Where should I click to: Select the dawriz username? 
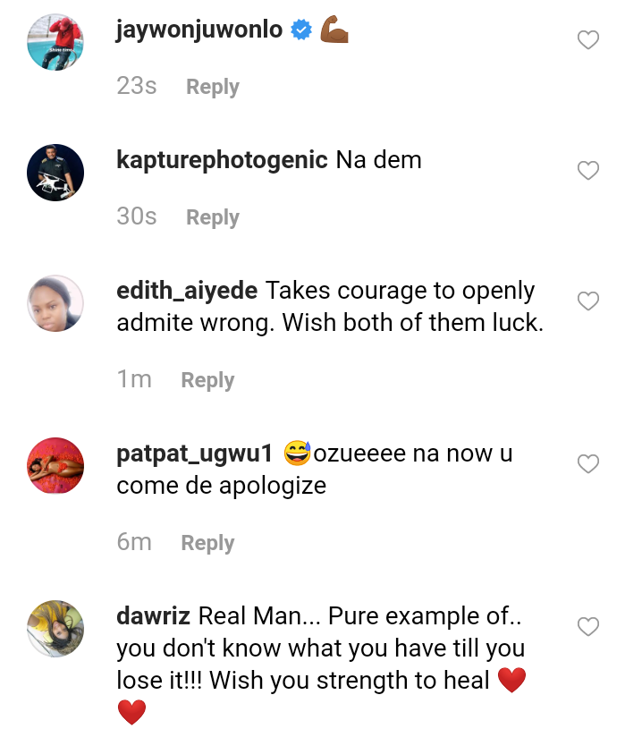click(153, 616)
